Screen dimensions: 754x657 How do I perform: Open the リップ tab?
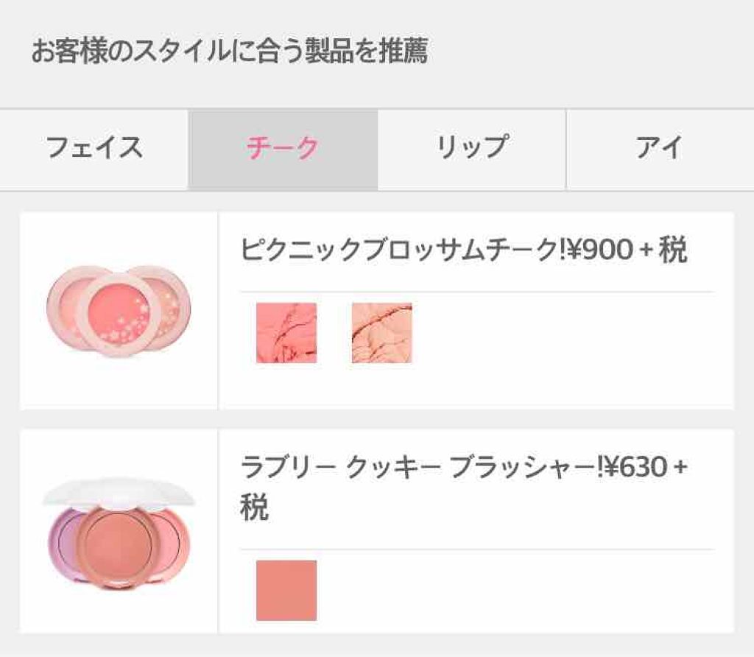(471, 149)
